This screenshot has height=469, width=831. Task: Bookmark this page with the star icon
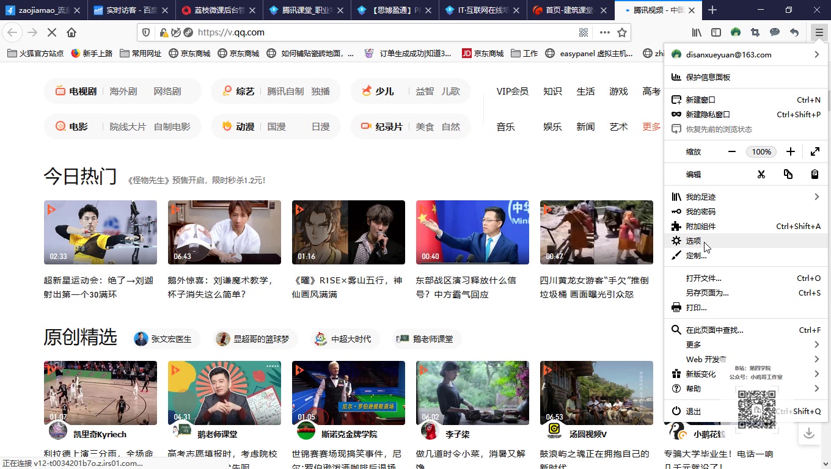point(622,32)
